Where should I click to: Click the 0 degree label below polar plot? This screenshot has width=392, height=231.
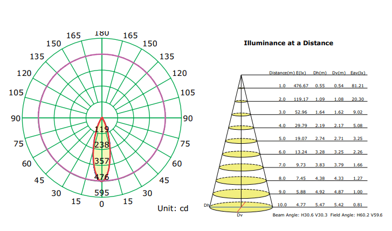tap(101, 204)
